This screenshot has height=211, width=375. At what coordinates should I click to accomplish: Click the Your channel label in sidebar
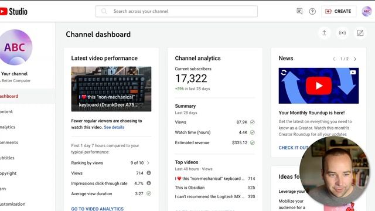click(x=14, y=74)
